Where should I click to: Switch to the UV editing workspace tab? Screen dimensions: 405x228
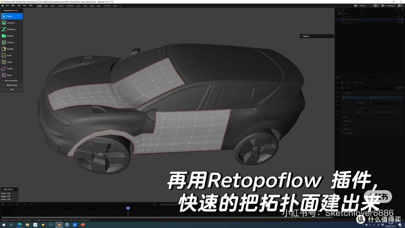pyautogui.click(x=60, y=6)
